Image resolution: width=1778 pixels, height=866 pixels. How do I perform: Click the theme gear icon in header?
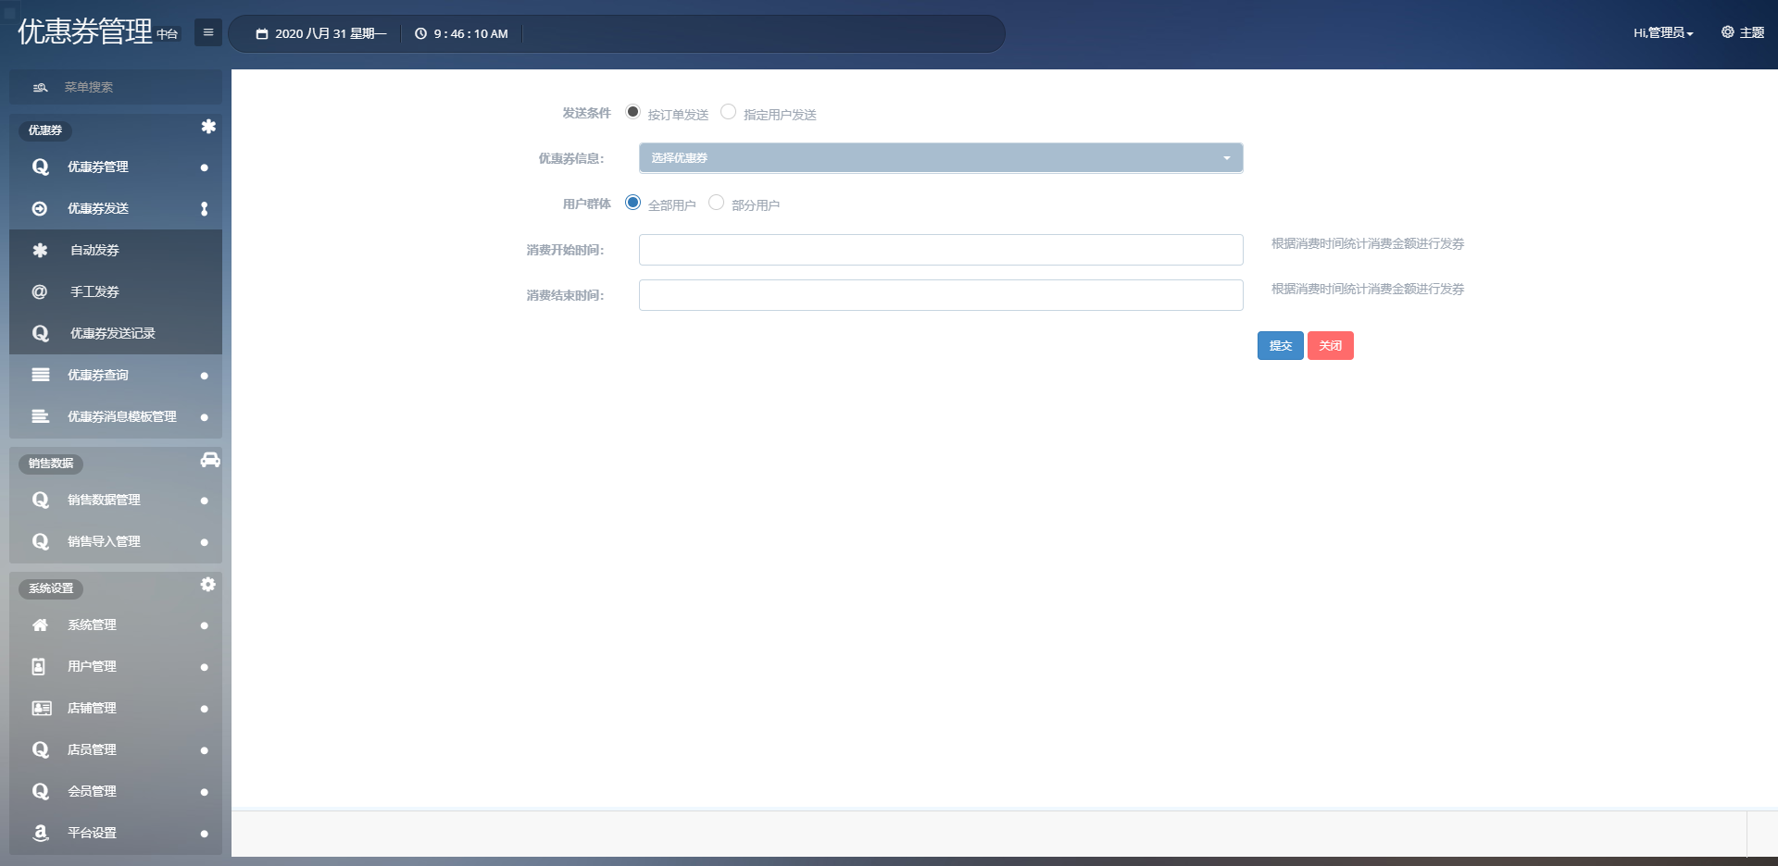pos(1727,32)
